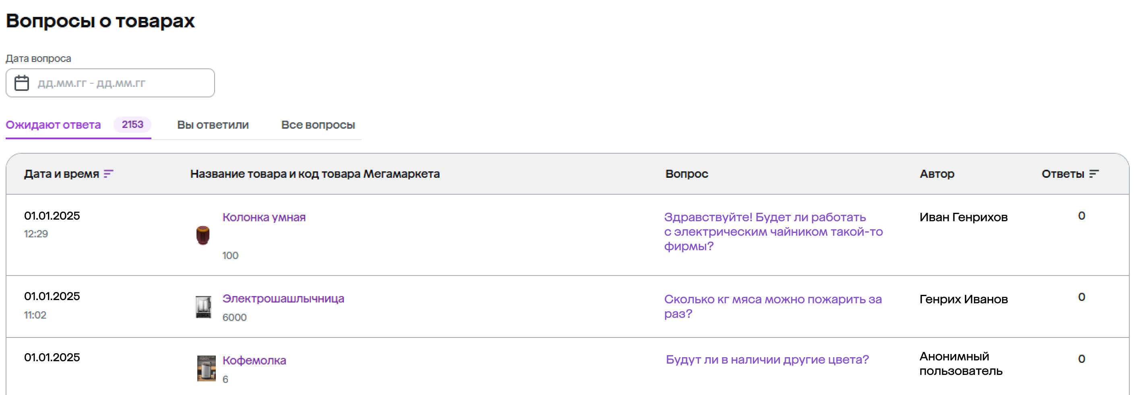Open the Электрошашлычница product link
The image size is (1141, 395).
[283, 298]
